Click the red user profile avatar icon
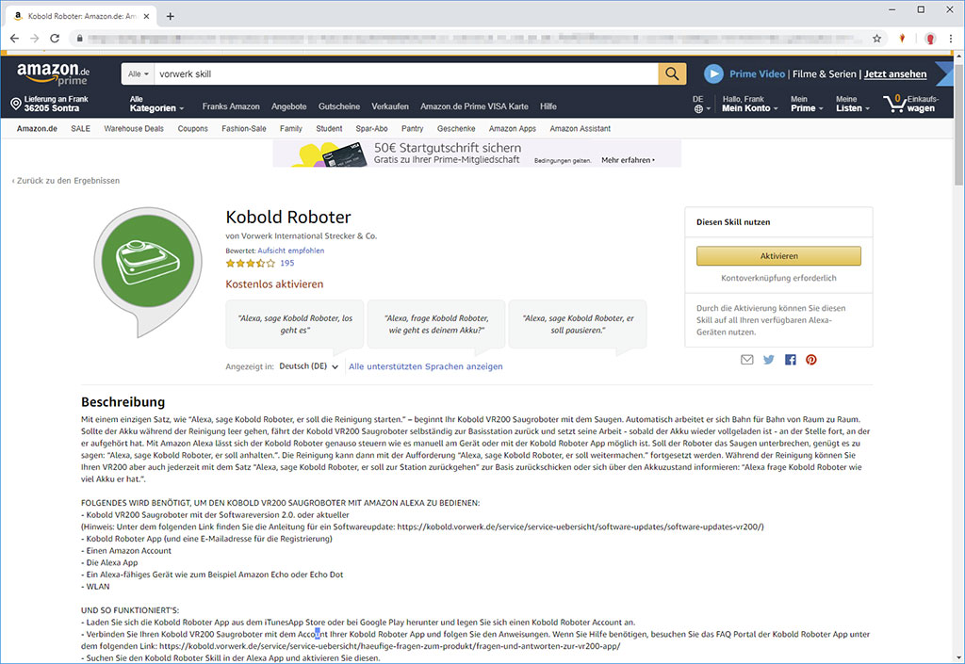Screen dimensions: 965x664 tap(930, 38)
